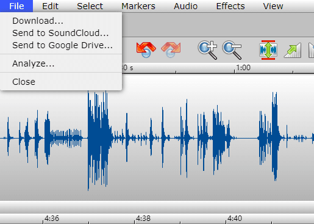Click Close in the File menu

(x=61, y=82)
